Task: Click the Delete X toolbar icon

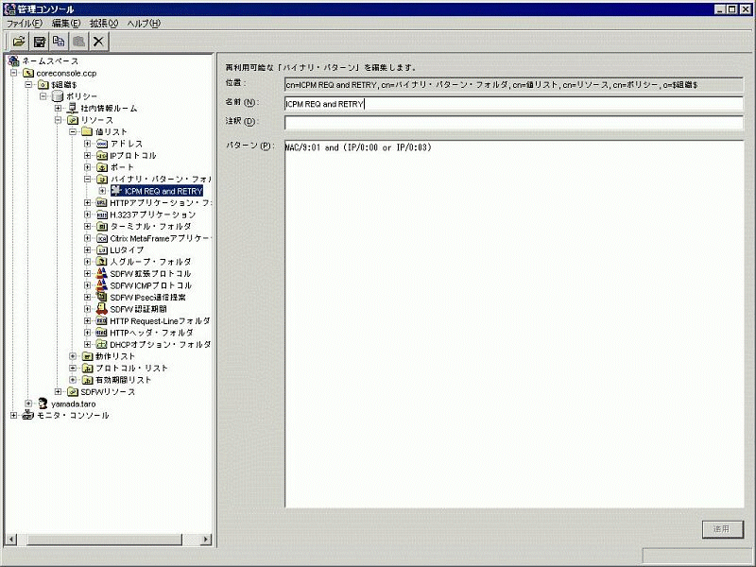Action: 99,42
